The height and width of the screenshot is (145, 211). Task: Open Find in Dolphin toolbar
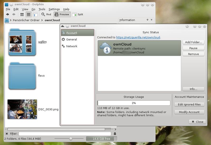46,15
